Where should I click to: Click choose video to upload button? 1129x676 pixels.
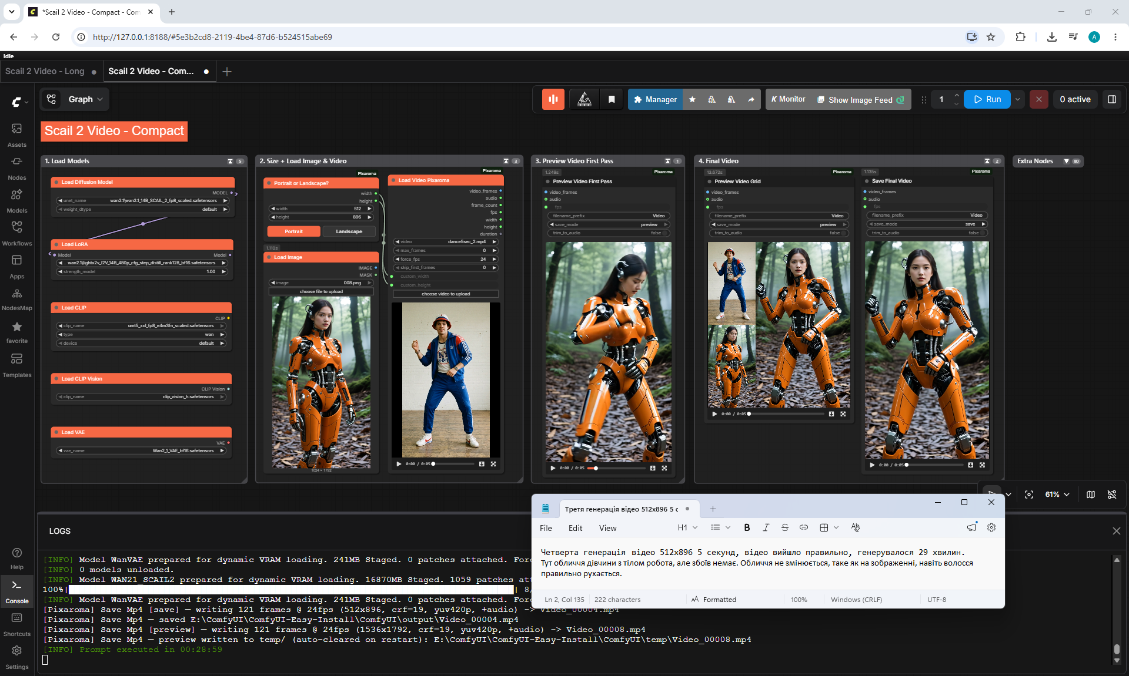coord(446,294)
